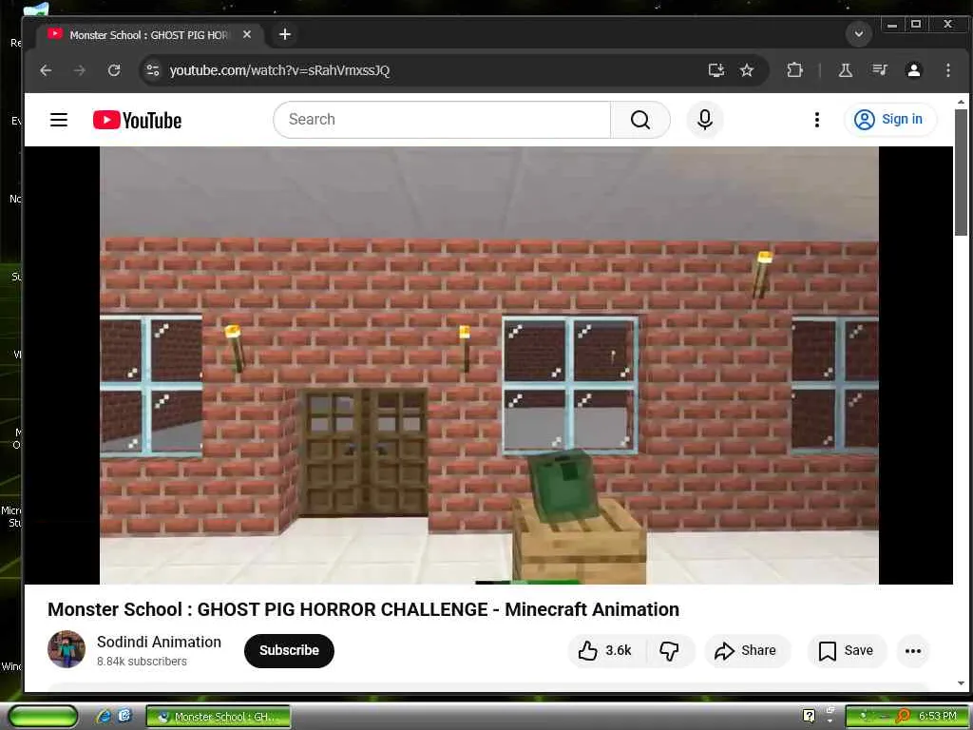Select Monster School taskbar window button

pos(219,717)
